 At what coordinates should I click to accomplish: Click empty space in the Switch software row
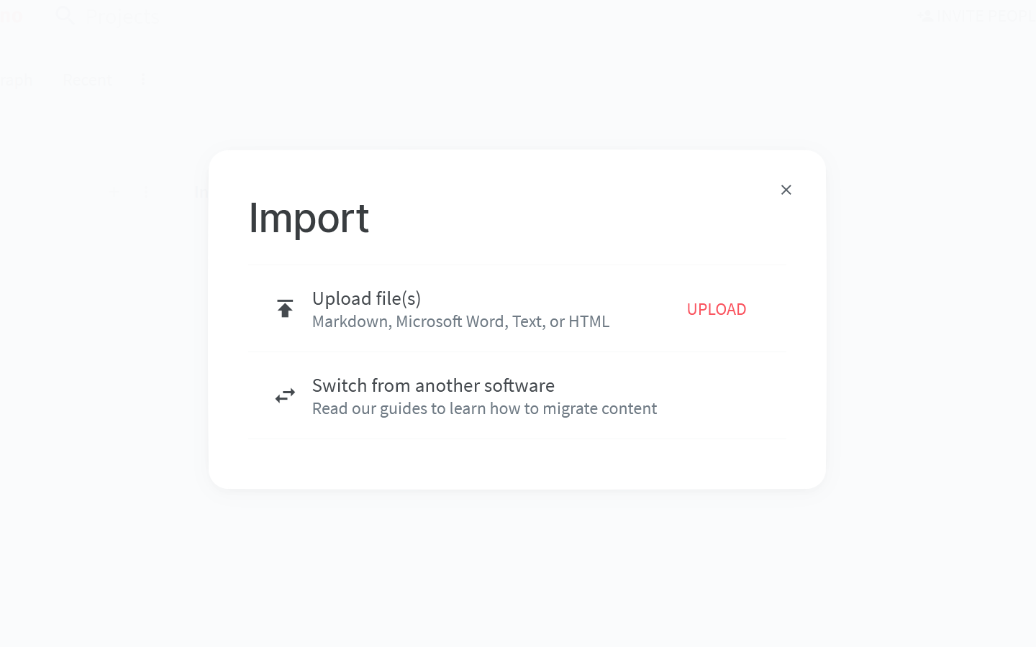point(719,395)
